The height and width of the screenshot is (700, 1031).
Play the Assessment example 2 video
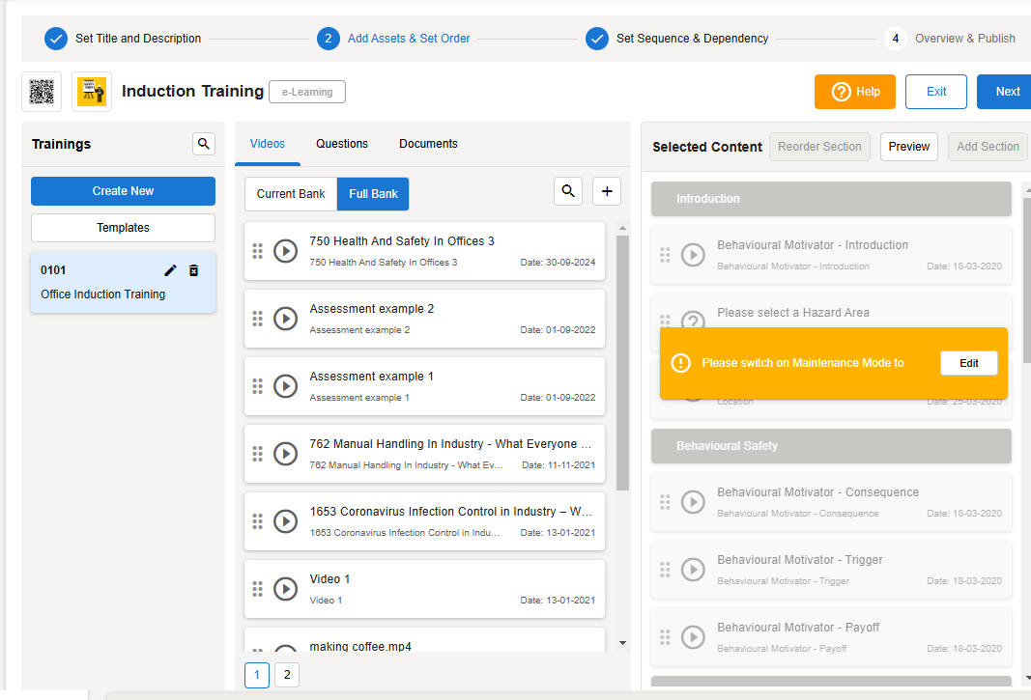[x=285, y=319]
